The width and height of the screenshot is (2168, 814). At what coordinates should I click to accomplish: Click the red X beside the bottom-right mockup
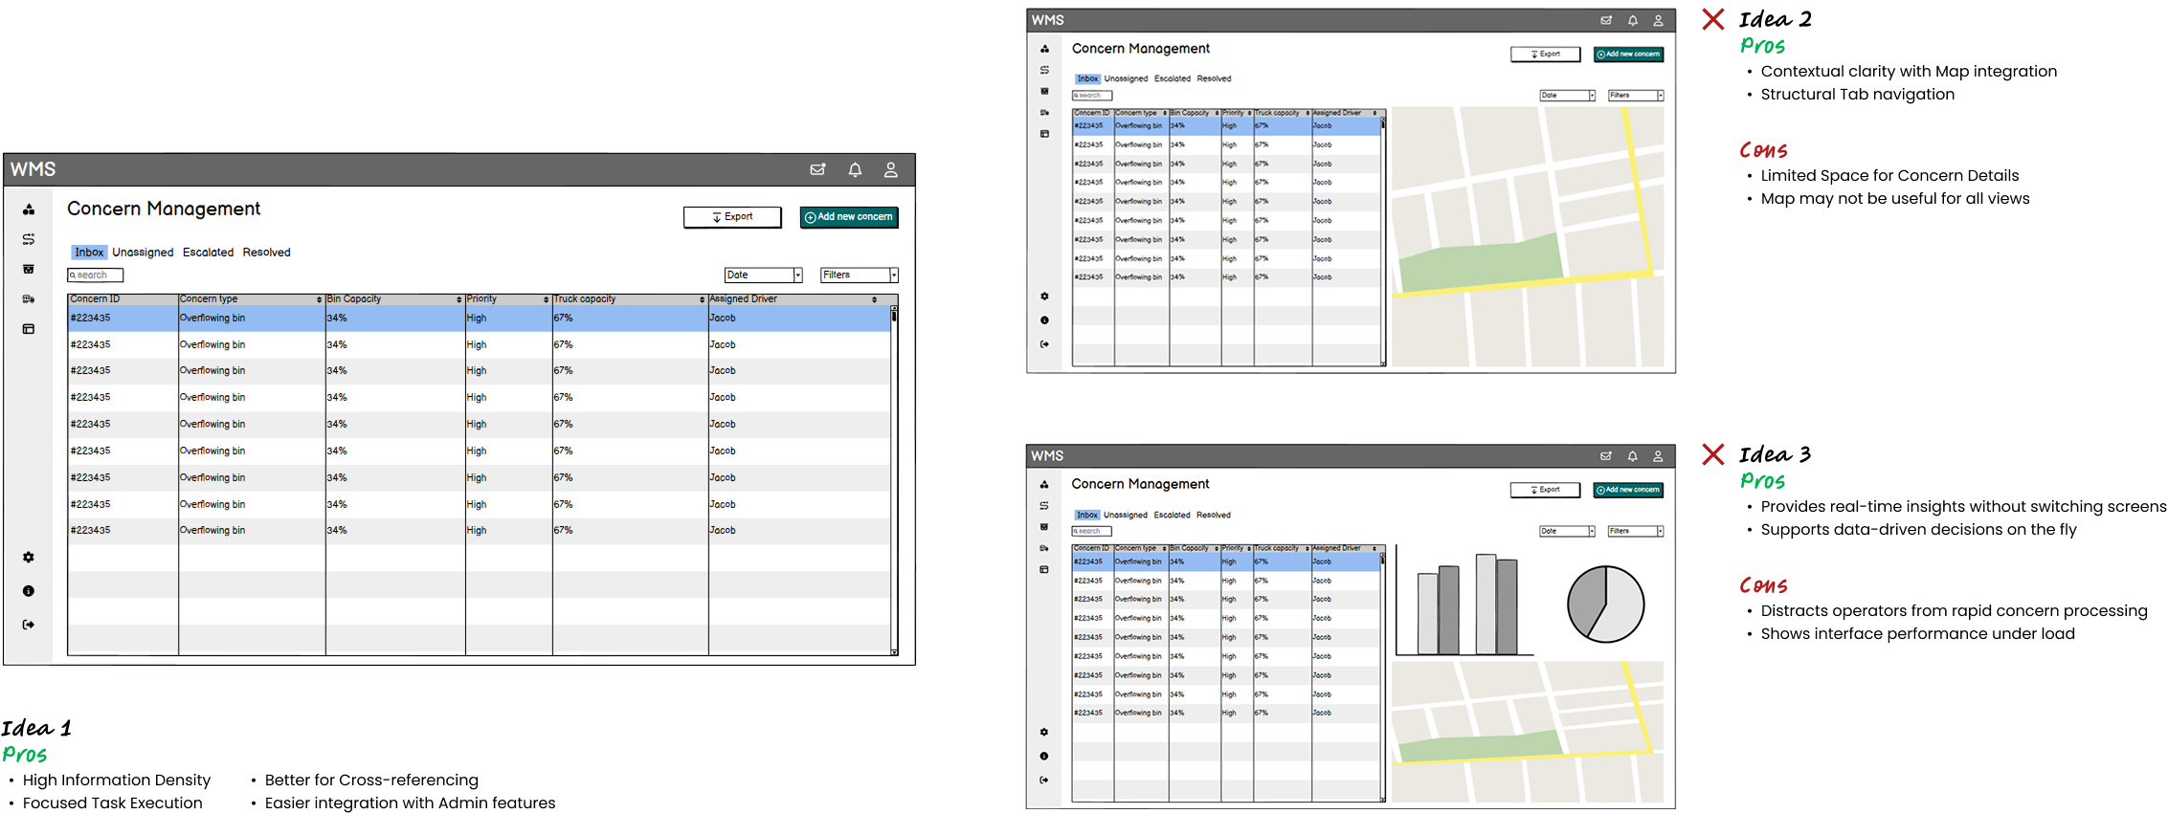[1713, 454]
